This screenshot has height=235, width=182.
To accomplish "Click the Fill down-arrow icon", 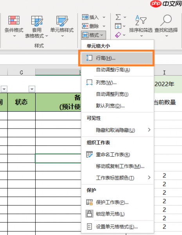I will 118,26.
